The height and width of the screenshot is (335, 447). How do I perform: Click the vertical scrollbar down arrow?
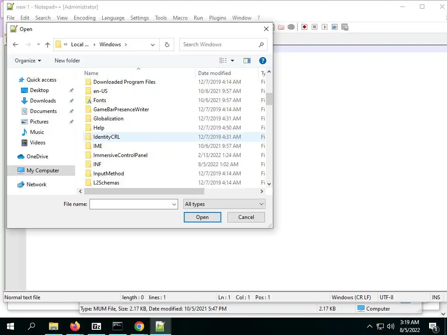point(269,184)
